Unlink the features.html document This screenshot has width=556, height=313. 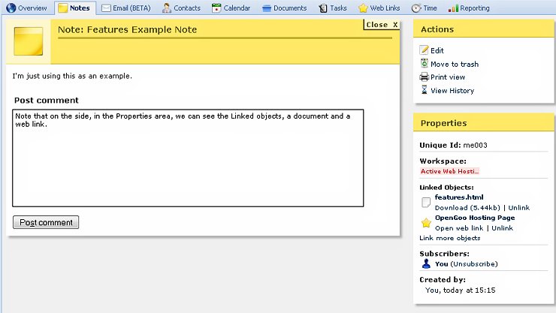(x=518, y=208)
